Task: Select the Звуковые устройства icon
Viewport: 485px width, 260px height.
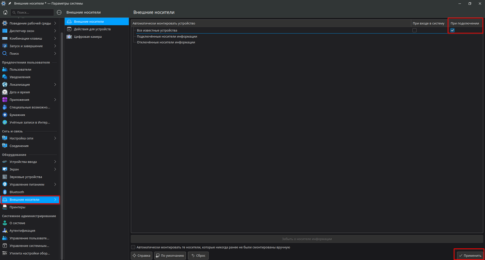Action: [5, 177]
